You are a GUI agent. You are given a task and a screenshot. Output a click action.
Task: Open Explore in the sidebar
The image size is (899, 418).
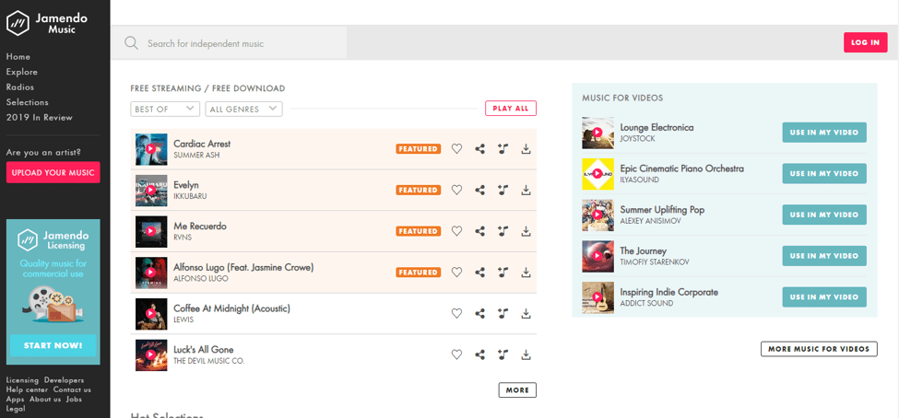click(22, 72)
